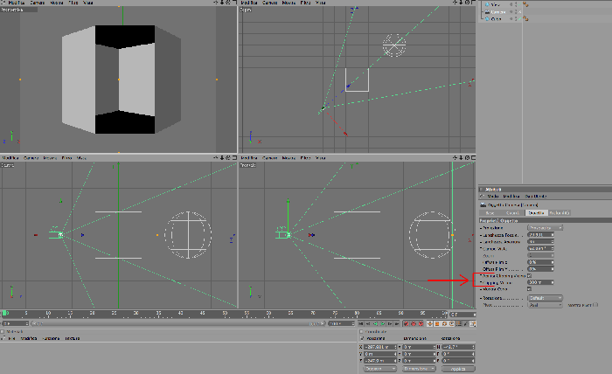The image size is (612, 374).
Task: Click the H rotation field in the Coordinate panel
Action: click(x=458, y=347)
